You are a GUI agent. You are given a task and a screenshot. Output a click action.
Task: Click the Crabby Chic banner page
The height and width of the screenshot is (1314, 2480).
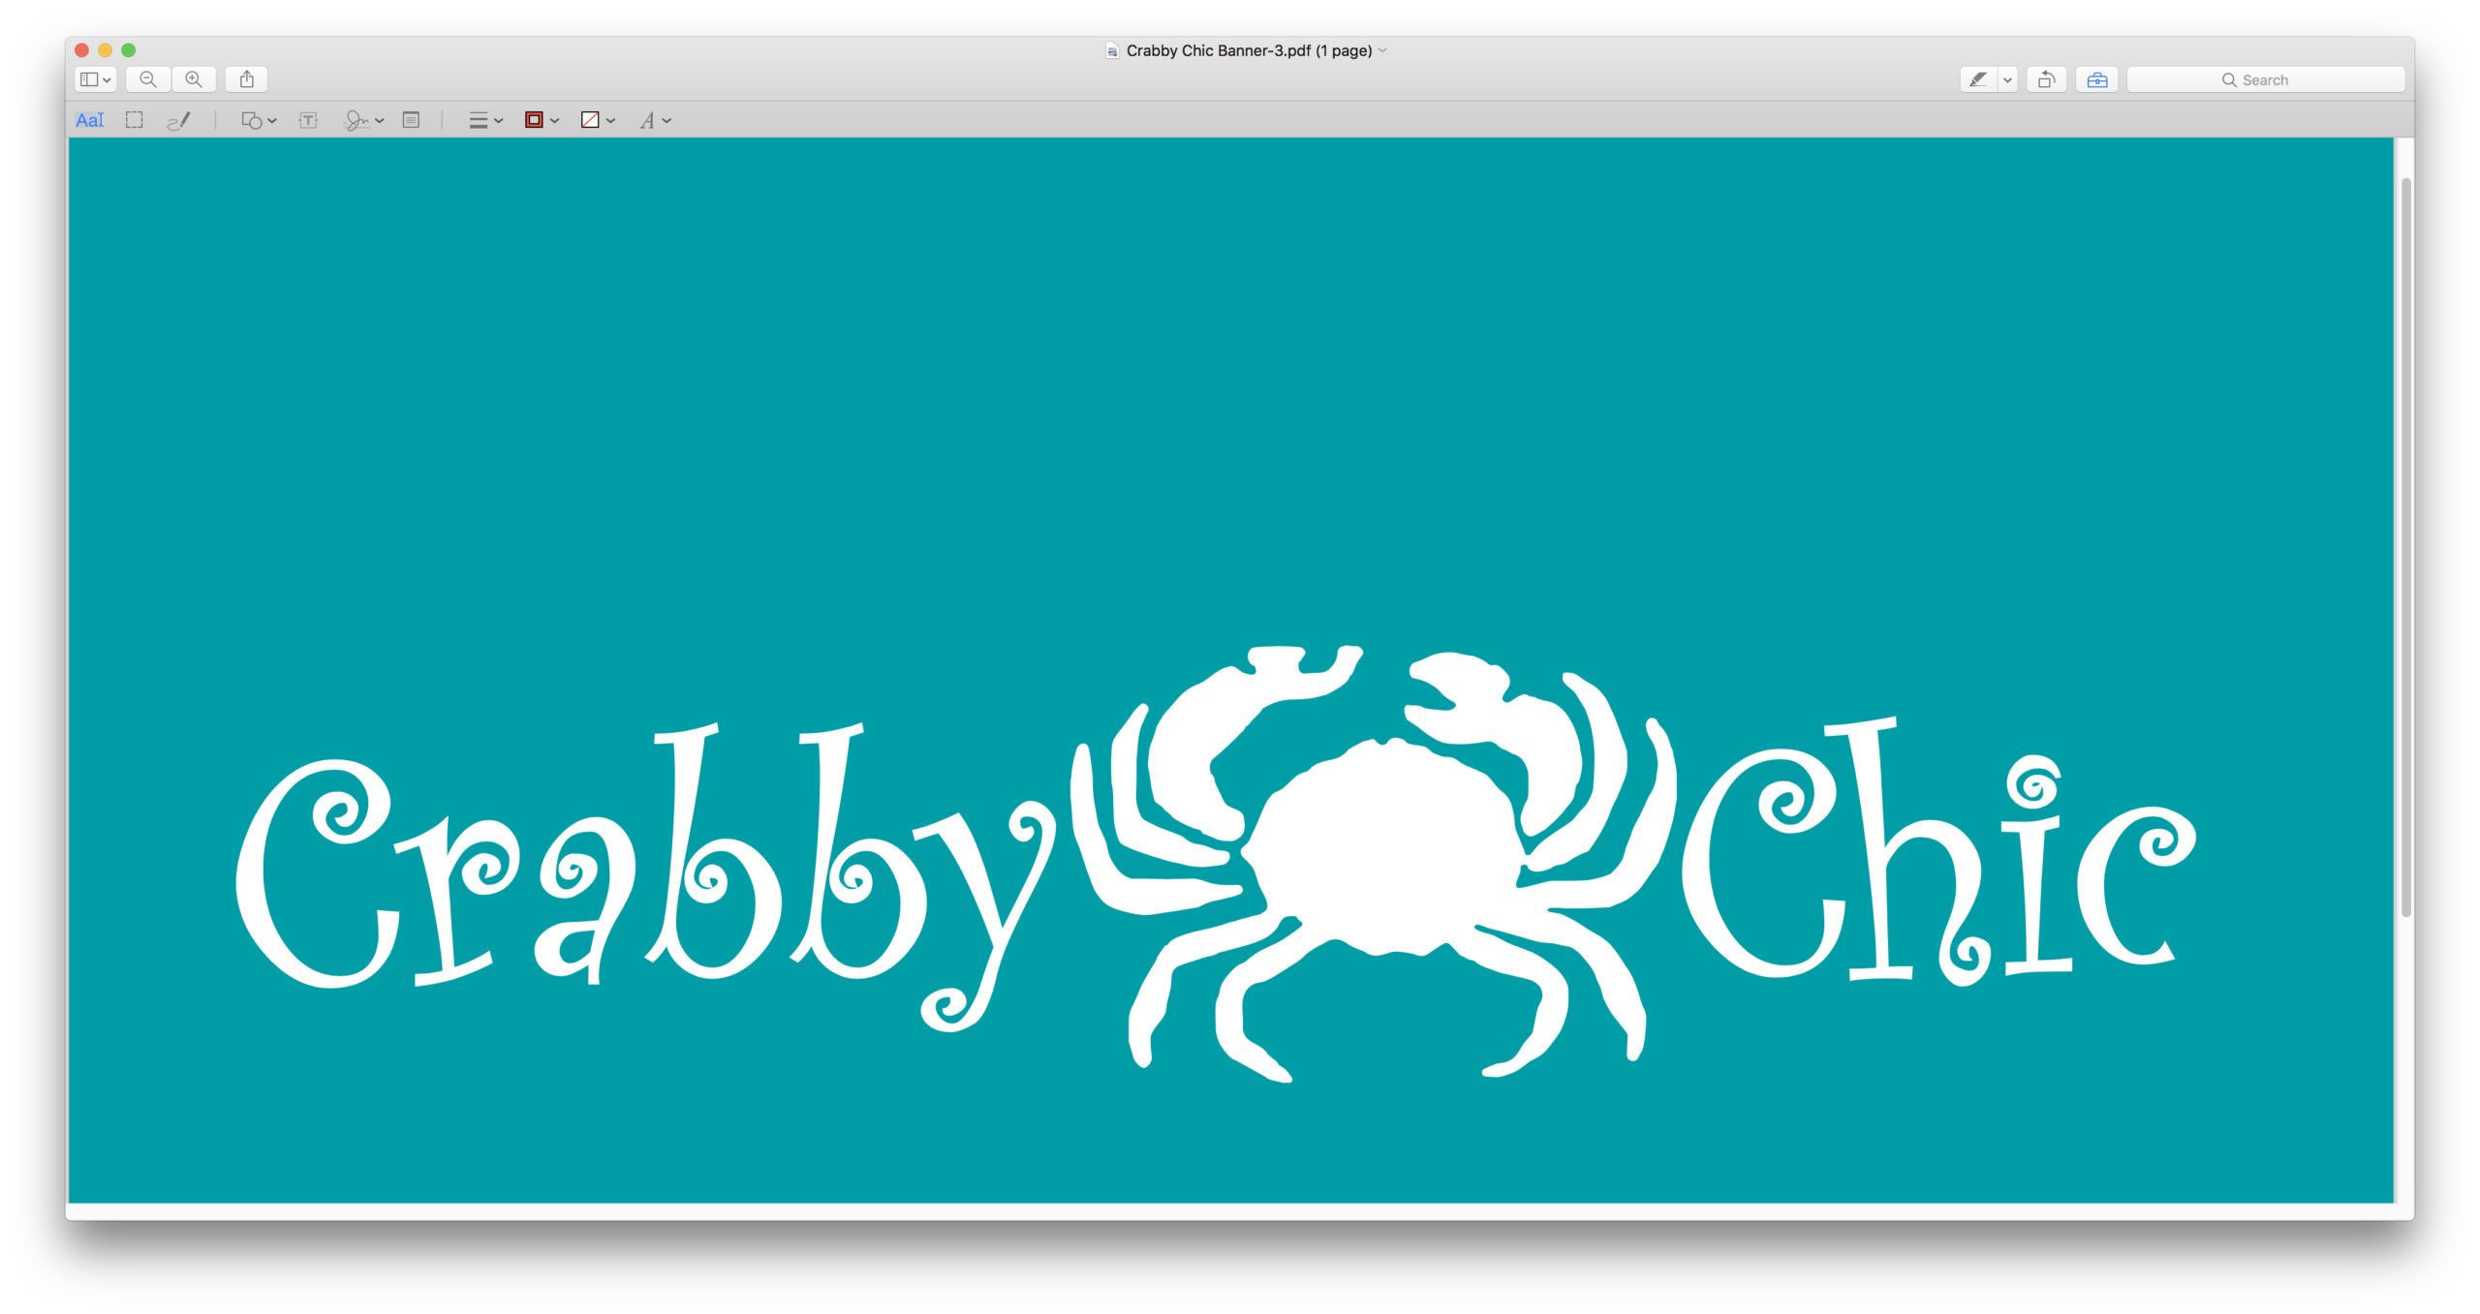click(x=1230, y=670)
